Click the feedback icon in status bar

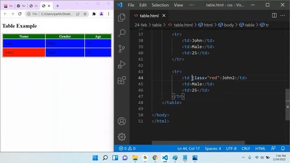click(x=273, y=149)
